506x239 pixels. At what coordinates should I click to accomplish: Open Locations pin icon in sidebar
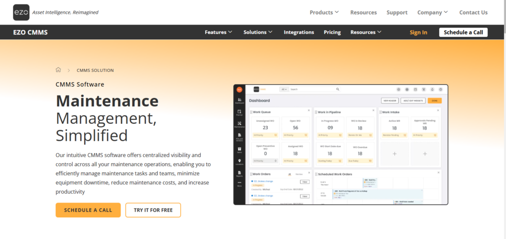pyautogui.click(x=240, y=162)
